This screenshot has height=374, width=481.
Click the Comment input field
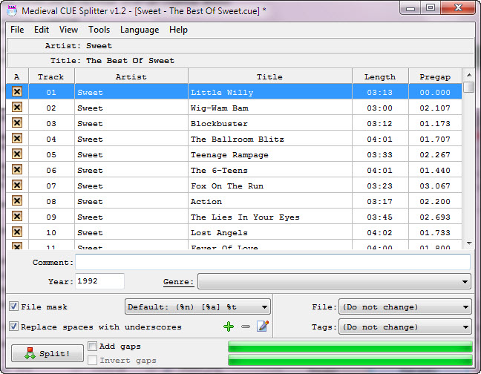pyautogui.click(x=272, y=262)
